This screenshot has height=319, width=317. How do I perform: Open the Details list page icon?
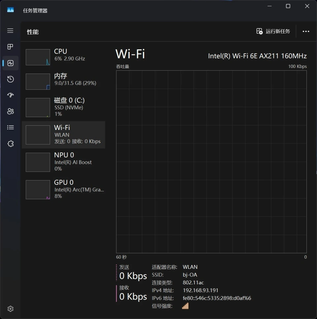click(x=10, y=127)
